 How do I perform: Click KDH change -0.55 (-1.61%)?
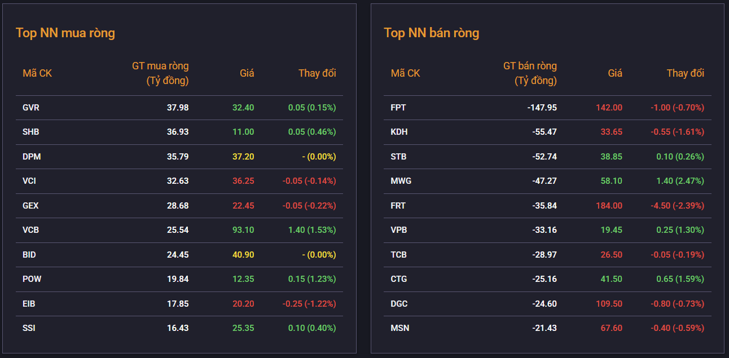(677, 132)
